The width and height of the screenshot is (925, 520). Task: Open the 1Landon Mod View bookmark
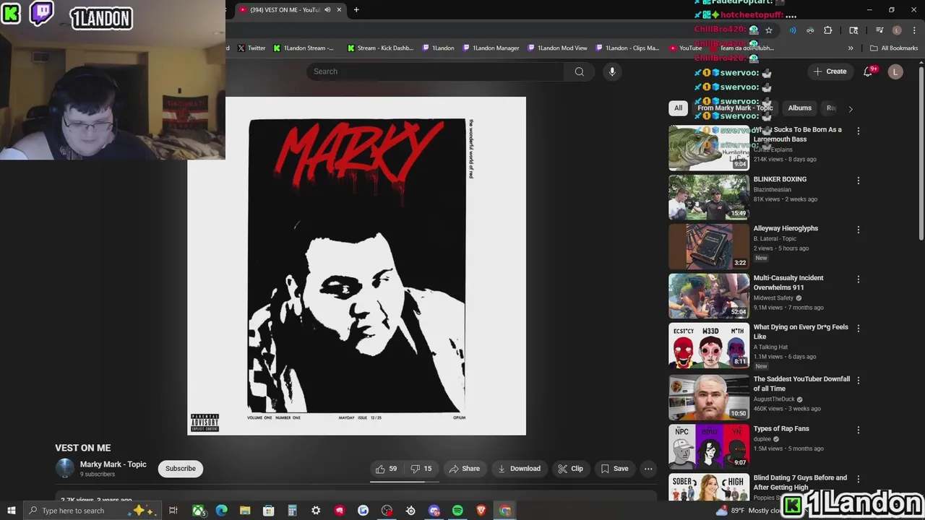click(x=557, y=48)
